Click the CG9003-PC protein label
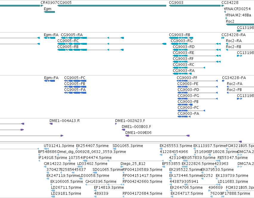 [x=188, y=108]
